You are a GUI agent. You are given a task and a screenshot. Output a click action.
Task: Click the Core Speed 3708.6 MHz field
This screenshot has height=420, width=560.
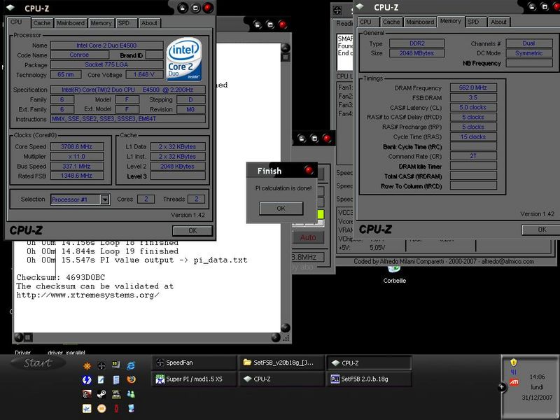(77, 146)
